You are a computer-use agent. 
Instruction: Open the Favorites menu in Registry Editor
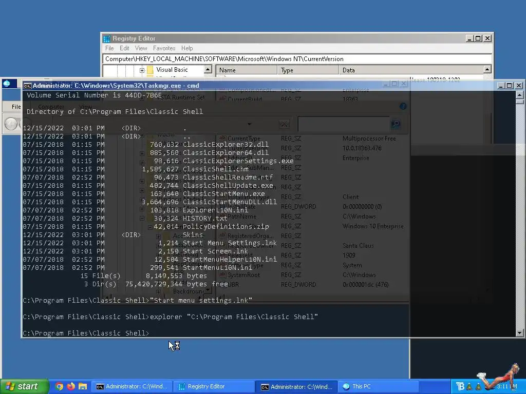164,48
